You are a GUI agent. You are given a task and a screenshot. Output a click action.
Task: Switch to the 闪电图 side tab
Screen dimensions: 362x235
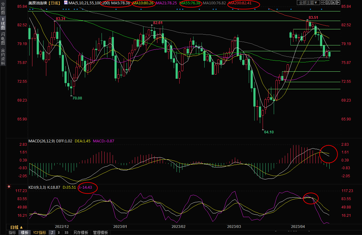(3, 38)
